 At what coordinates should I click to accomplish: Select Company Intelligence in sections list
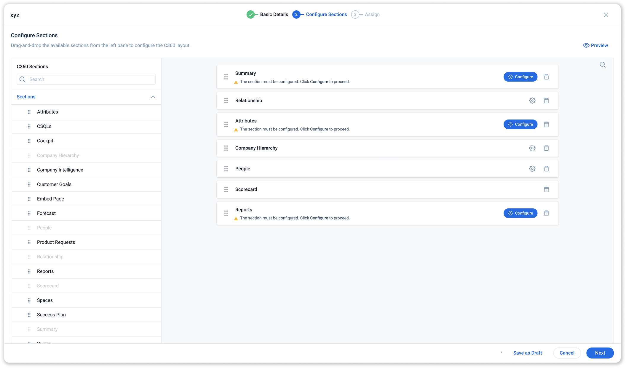click(86, 170)
